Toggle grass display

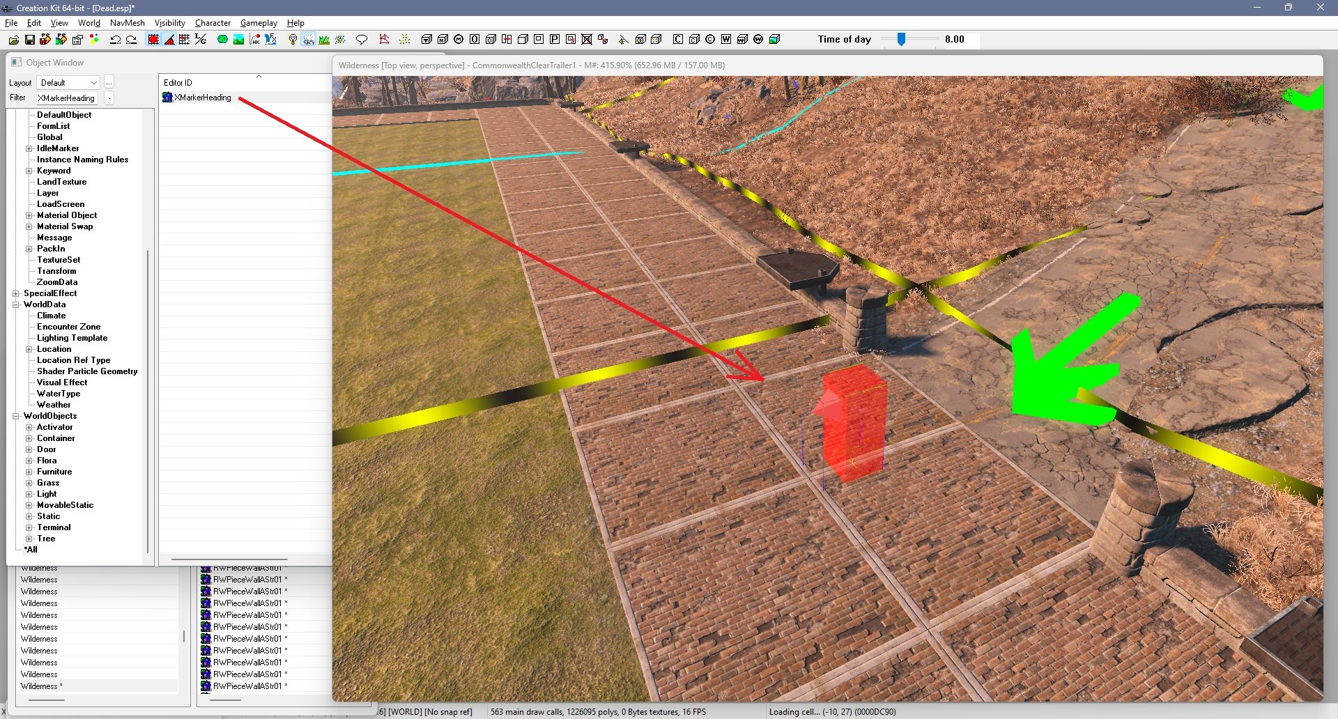(325, 40)
